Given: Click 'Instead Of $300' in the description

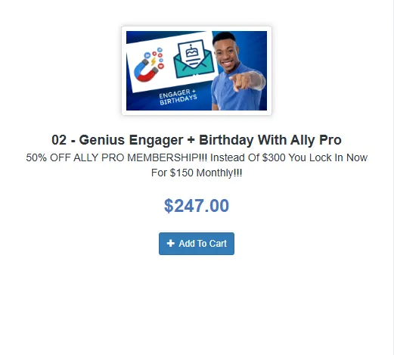Looking at the screenshot, I should point(248,157).
